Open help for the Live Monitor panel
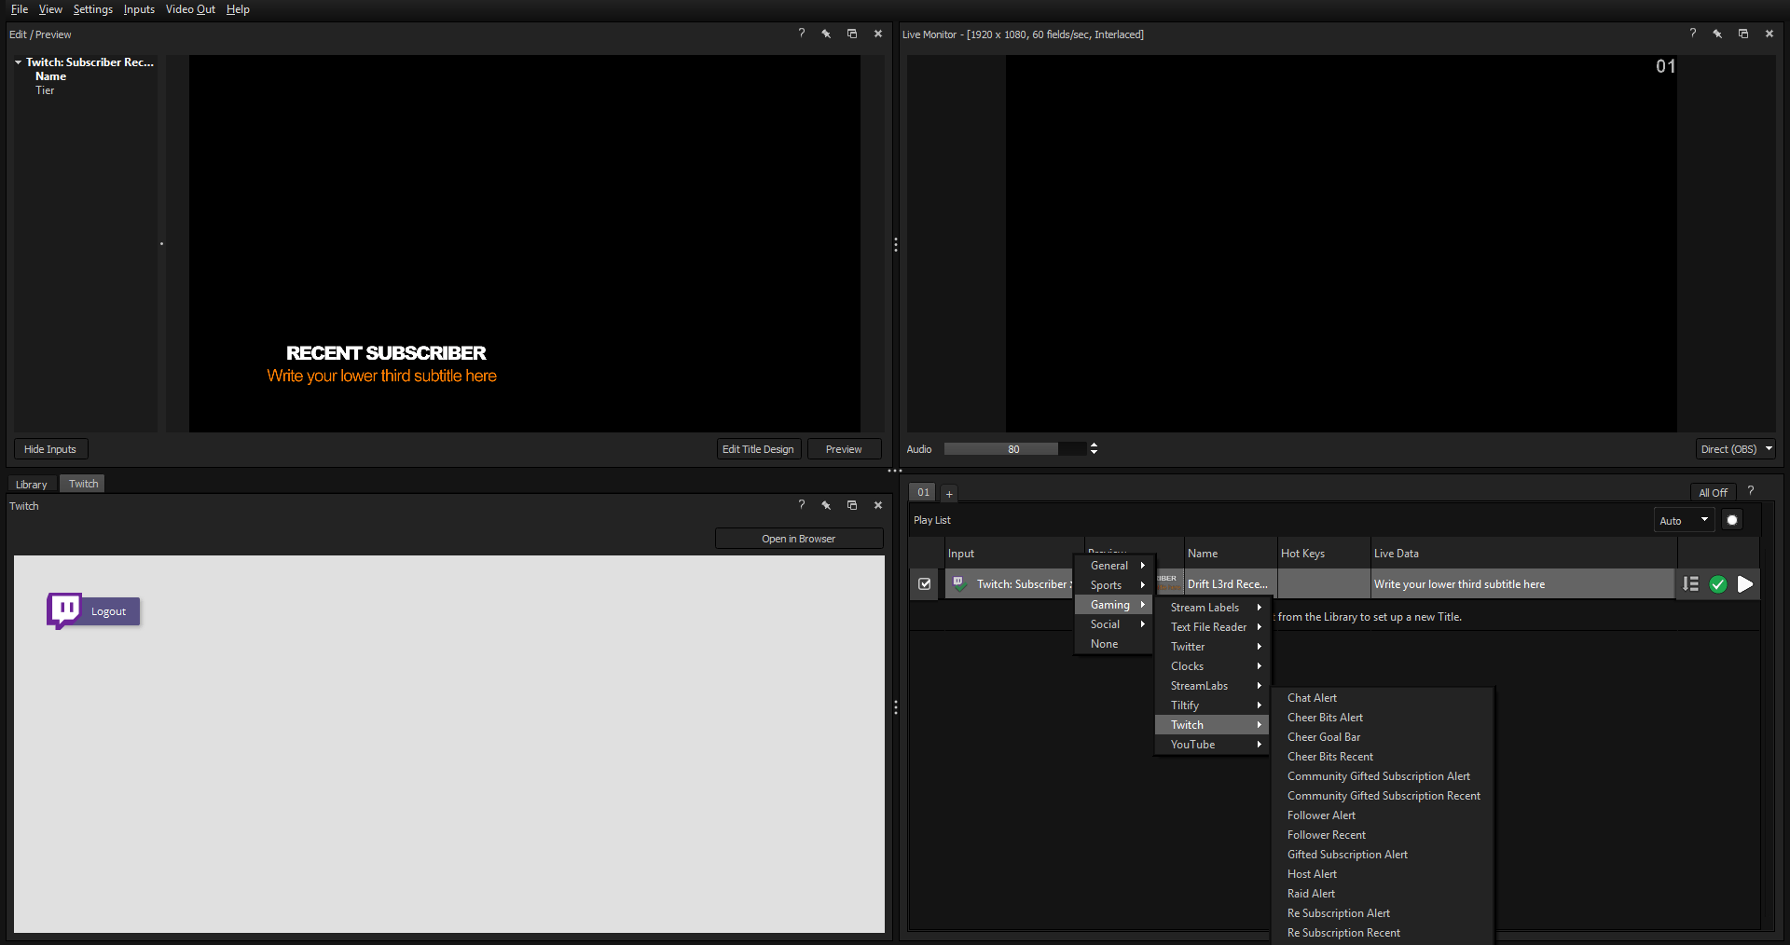Viewport: 1790px width, 945px height. [x=1692, y=34]
